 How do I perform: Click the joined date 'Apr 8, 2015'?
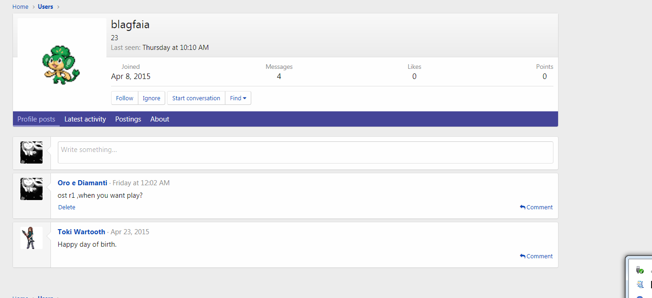[131, 77]
